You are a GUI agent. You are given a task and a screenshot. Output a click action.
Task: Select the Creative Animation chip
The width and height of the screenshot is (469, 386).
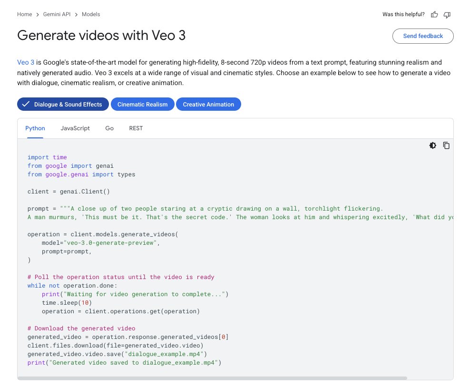[x=208, y=105]
